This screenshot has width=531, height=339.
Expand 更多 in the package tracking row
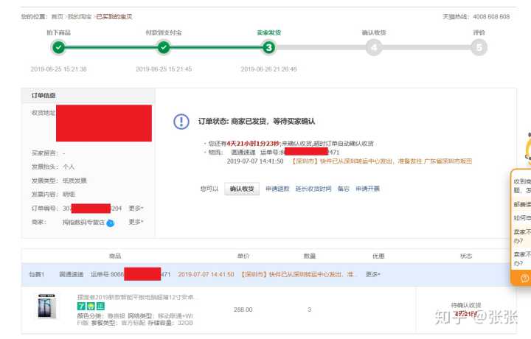pyautogui.click(x=372, y=274)
